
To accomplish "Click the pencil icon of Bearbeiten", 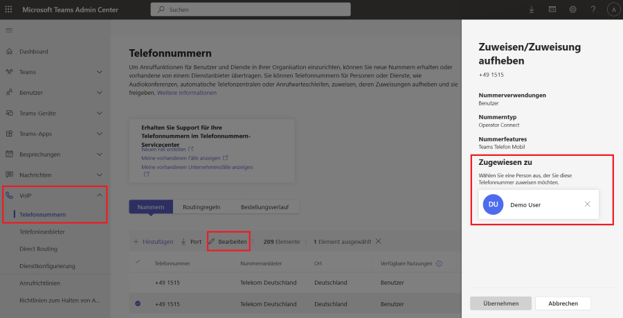I will (212, 242).
